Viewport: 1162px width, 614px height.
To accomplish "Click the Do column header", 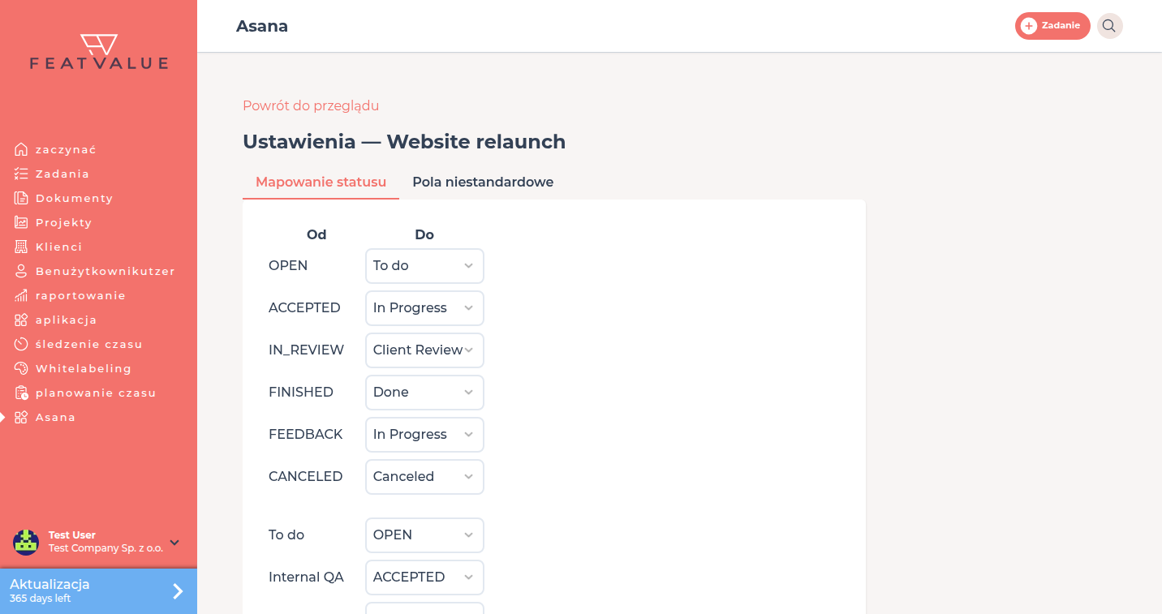I will pyautogui.click(x=424, y=234).
